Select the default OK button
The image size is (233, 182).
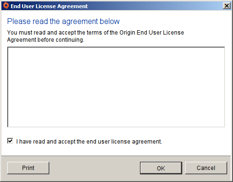(x=161, y=168)
